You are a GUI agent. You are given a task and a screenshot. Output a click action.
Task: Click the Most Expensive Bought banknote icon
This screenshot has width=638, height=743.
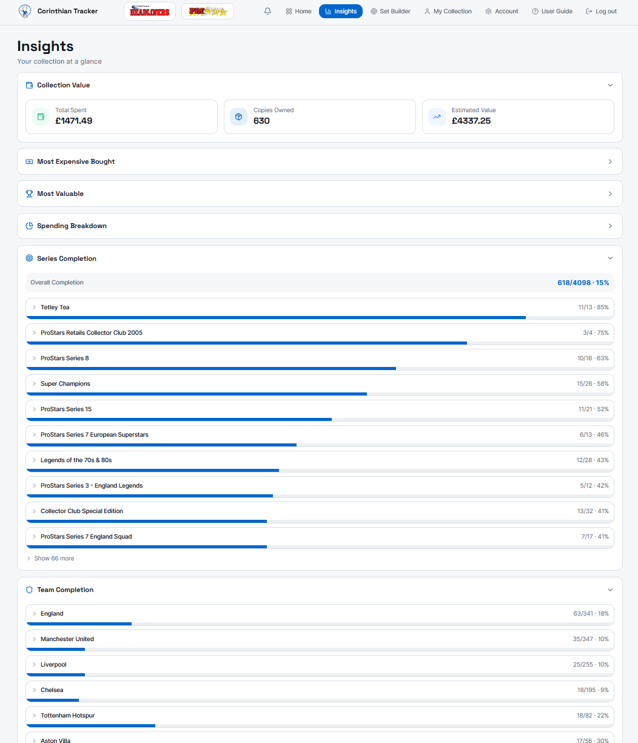29,161
